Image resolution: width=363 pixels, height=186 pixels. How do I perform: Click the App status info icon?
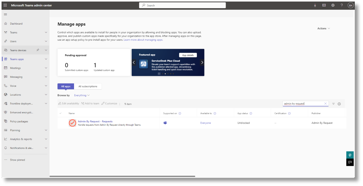[x=251, y=113]
